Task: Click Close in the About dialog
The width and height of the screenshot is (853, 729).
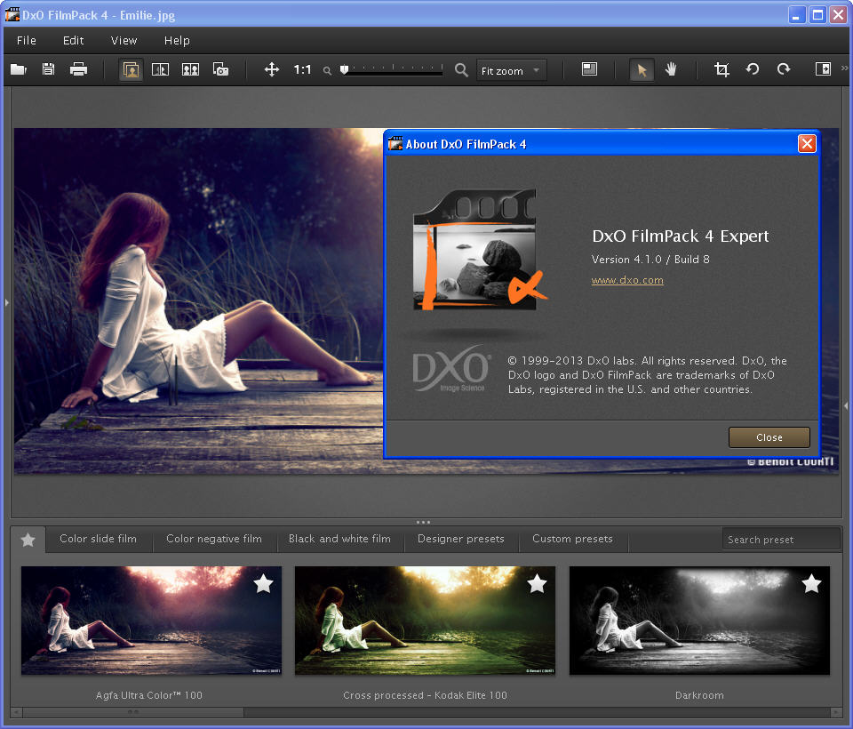Action: click(x=769, y=437)
